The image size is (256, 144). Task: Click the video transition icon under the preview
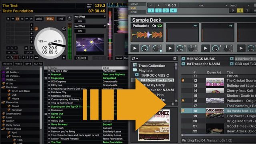tap(81, 58)
